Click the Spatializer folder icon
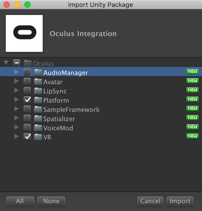 point(38,119)
